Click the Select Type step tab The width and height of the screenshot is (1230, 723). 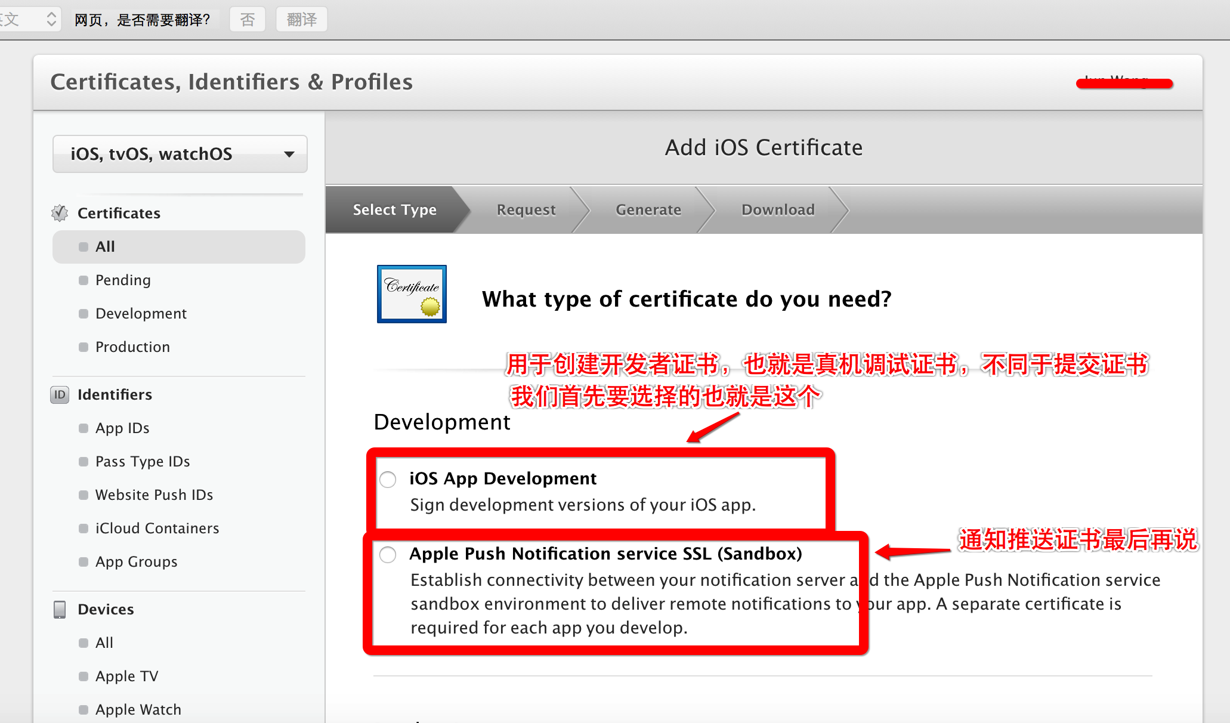[x=394, y=210]
